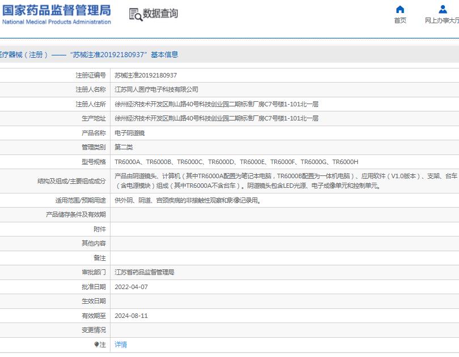Click the 首页 home icon
The height and width of the screenshot is (357, 459).
pyautogui.click(x=400, y=10)
